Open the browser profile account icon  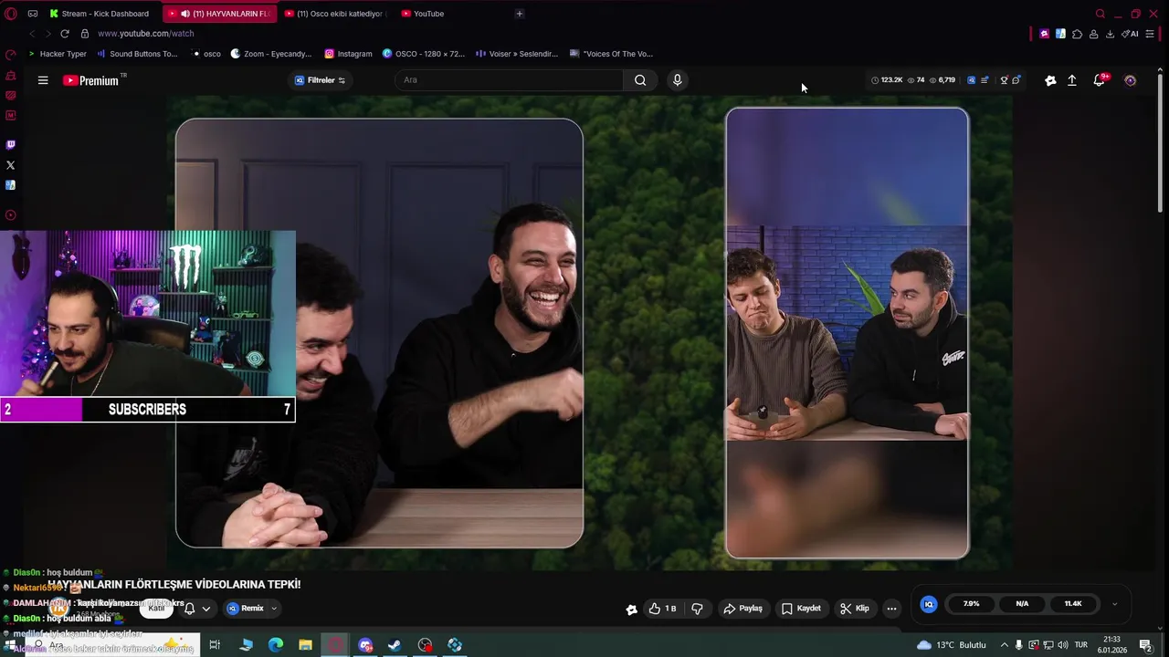tap(1093, 34)
